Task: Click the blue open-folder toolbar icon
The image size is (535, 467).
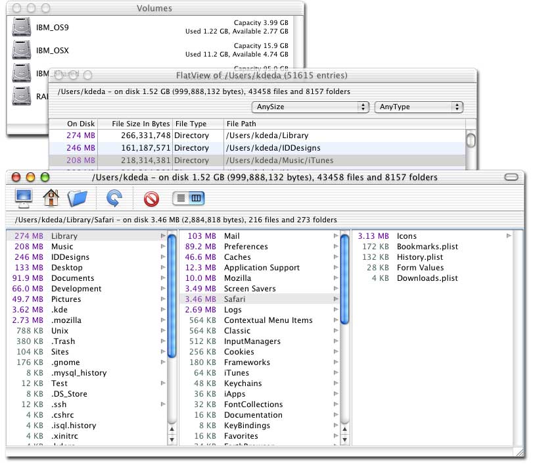Action: pos(78,197)
